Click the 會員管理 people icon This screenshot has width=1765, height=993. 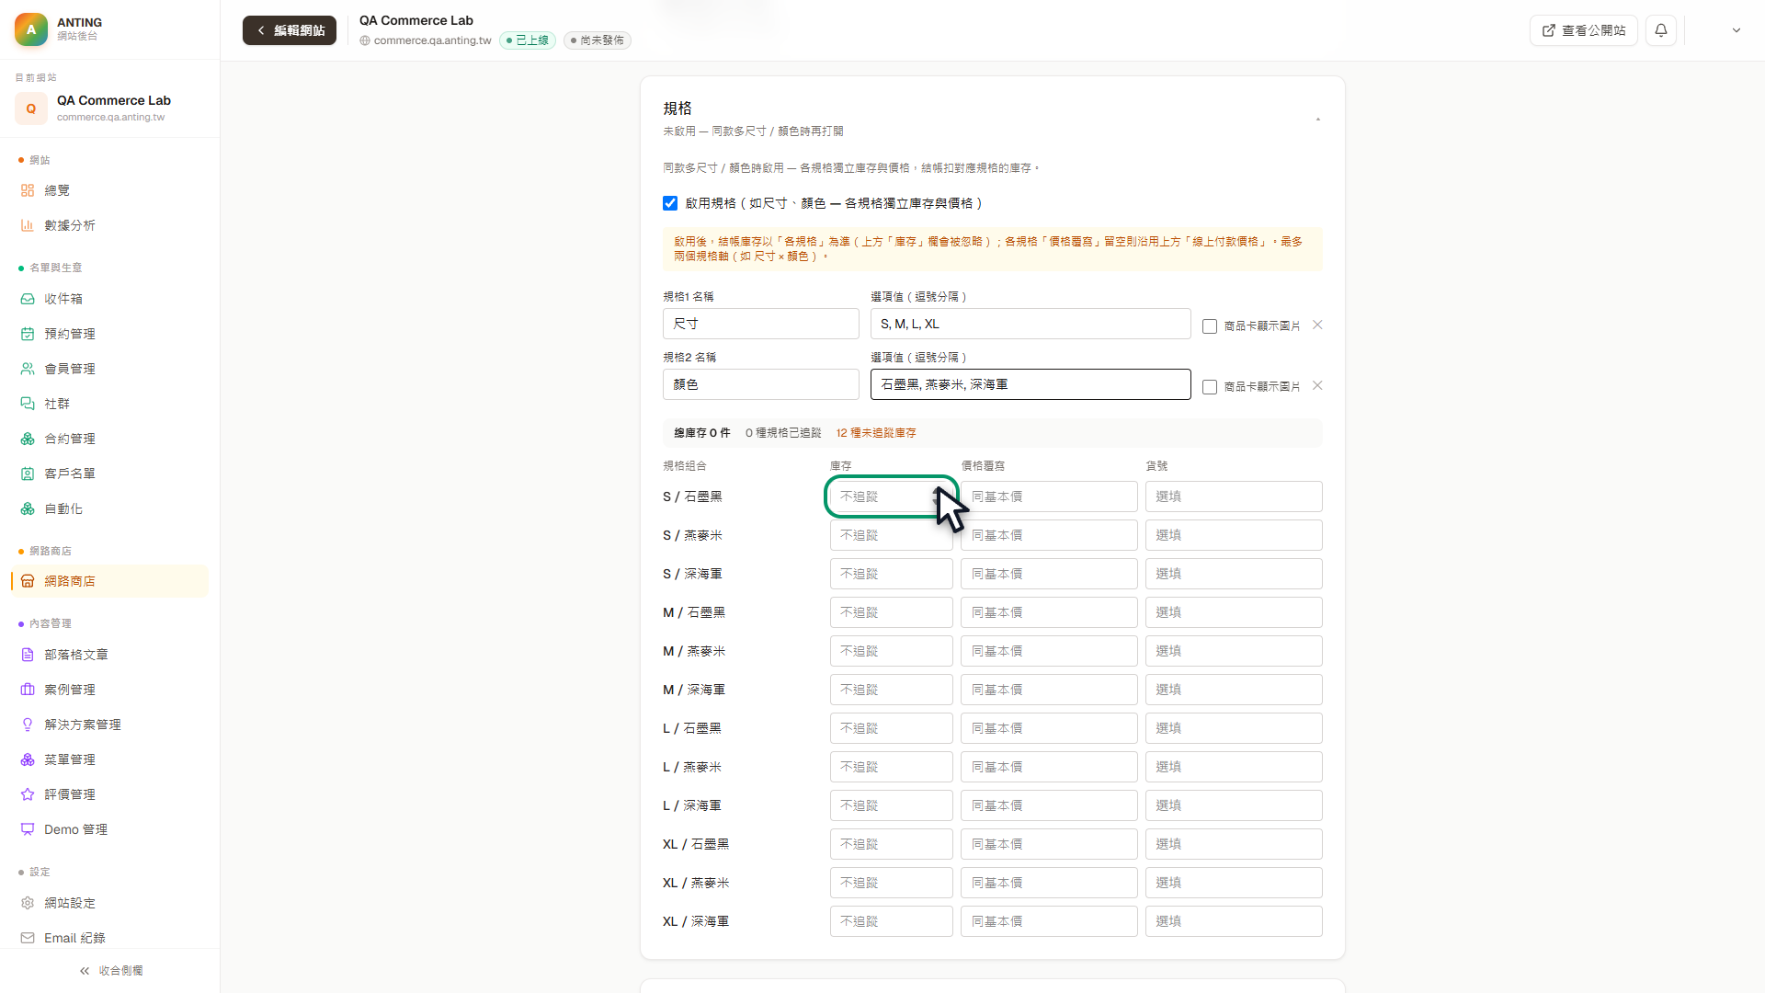pos(28,369)
